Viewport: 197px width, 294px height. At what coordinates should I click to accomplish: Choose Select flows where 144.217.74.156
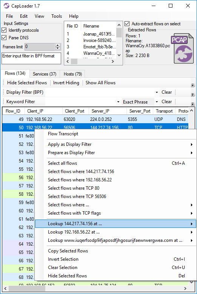coord(116,172)
